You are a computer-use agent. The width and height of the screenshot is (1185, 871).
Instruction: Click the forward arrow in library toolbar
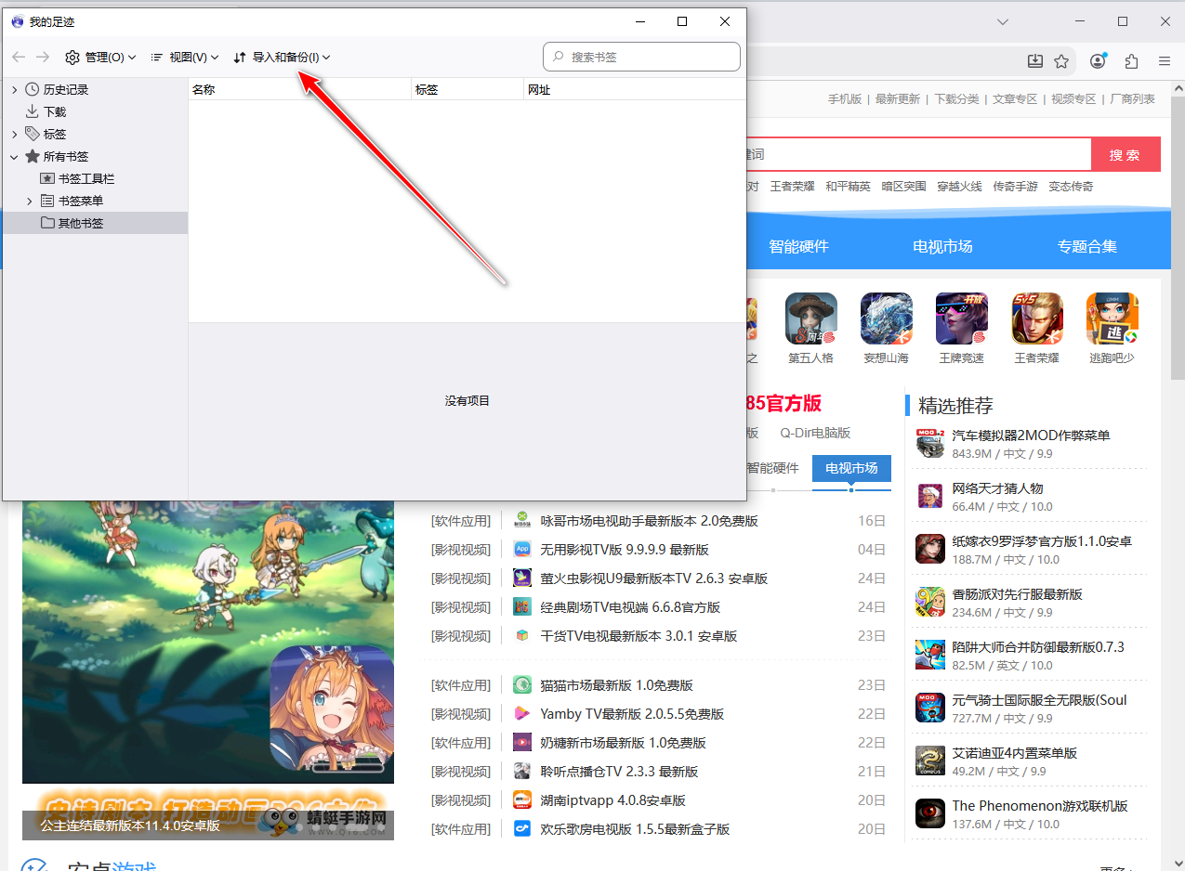[x=43, y=58]
